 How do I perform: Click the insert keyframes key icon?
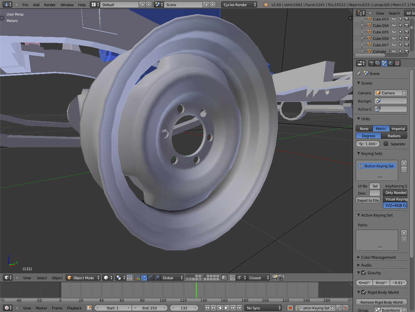click(339, 308)
